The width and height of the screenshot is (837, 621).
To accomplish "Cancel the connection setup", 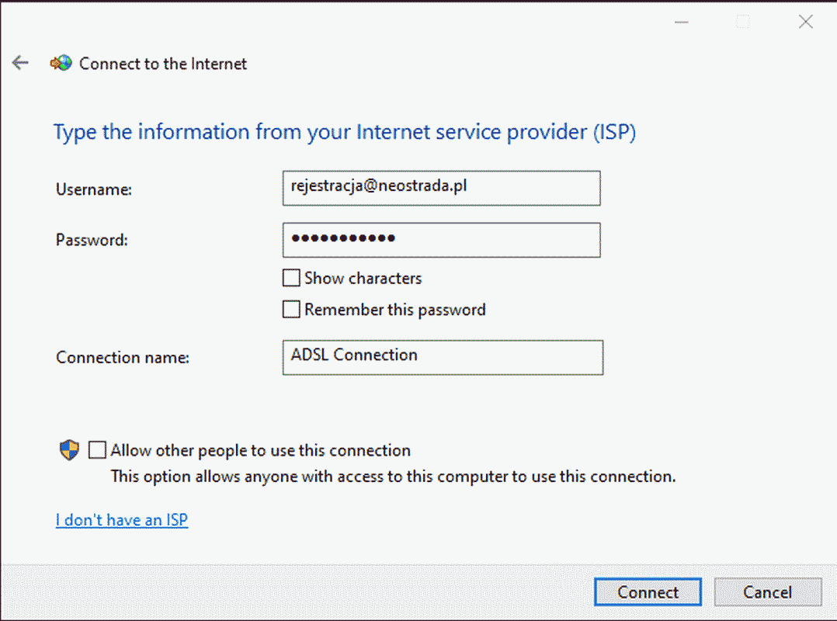I will tap(768, 592).
